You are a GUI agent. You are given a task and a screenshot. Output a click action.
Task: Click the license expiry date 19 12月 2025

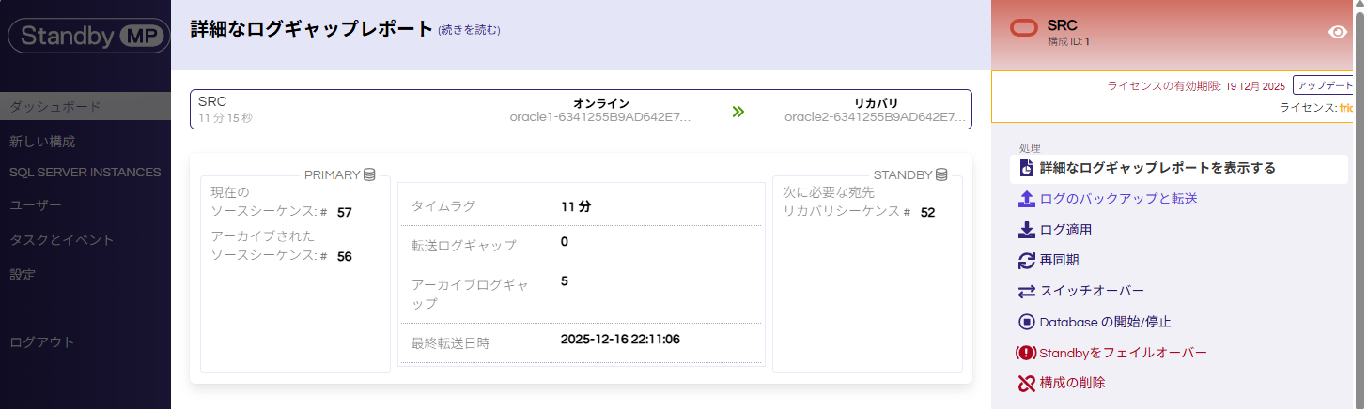tap(1255, 86)
